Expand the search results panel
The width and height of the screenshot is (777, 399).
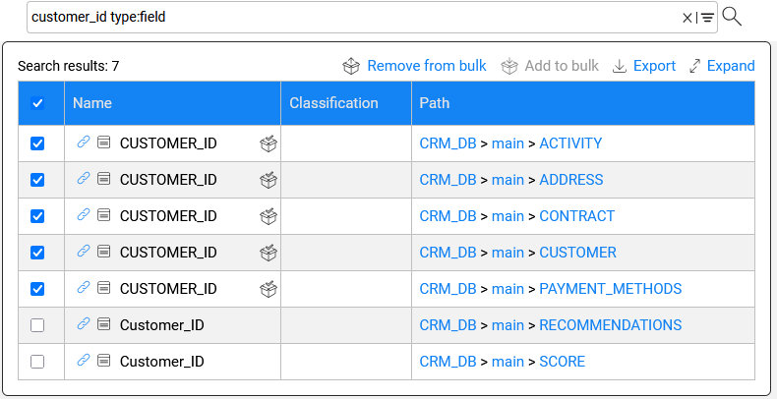(722, 66)
